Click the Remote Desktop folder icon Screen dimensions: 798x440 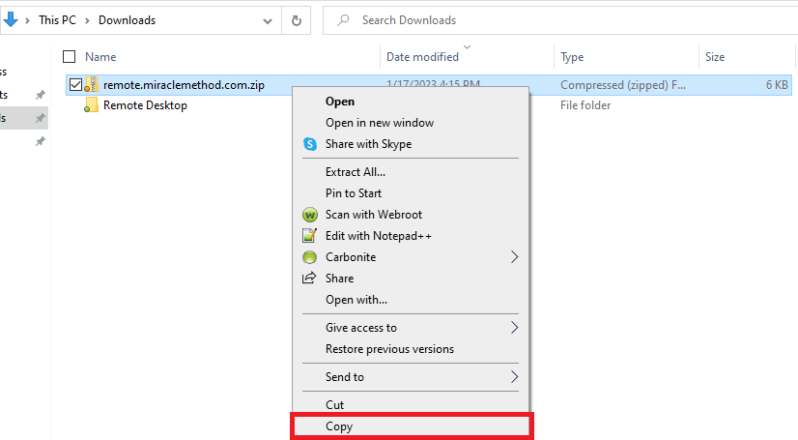91,105
